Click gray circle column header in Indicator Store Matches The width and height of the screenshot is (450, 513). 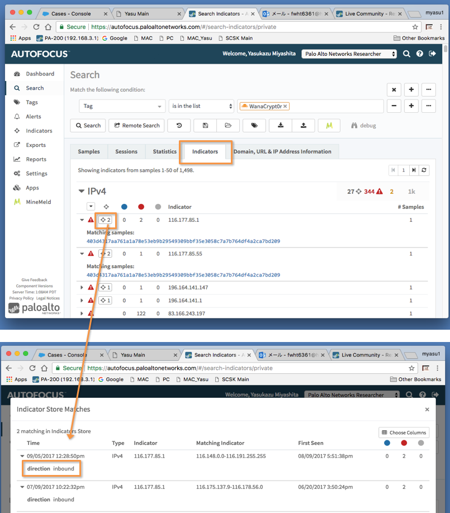click(421, 443)
